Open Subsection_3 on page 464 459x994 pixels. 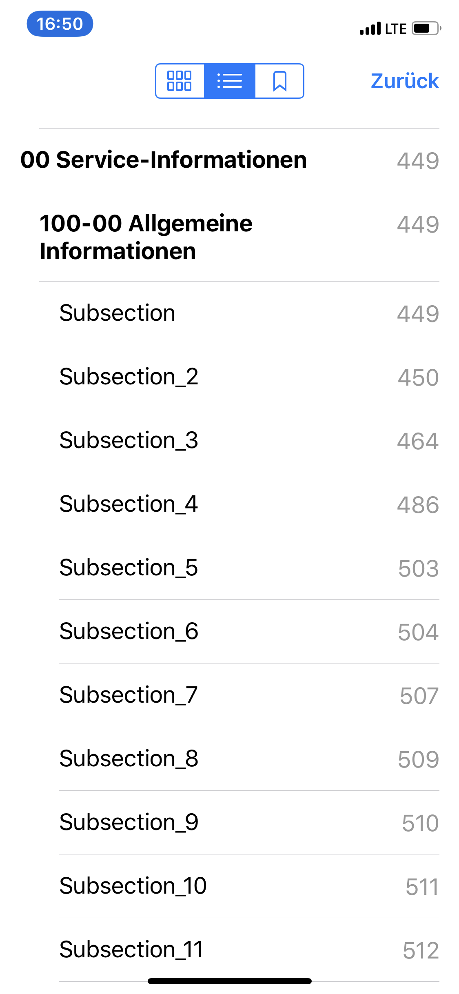click(129, 440)
